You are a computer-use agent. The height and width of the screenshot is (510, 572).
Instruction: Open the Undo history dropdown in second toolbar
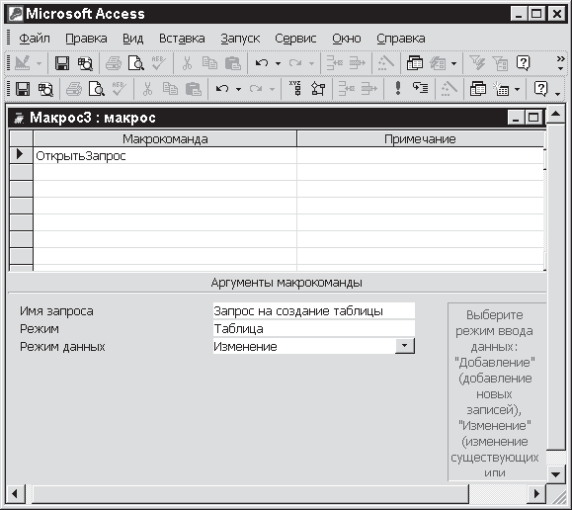click(238, 89)
